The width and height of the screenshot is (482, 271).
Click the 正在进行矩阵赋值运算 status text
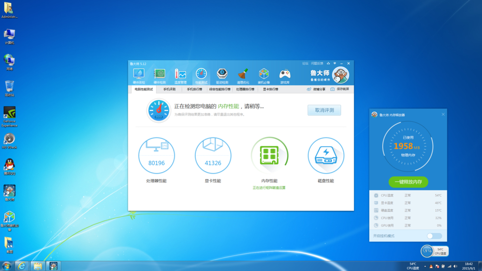(269, 188)
